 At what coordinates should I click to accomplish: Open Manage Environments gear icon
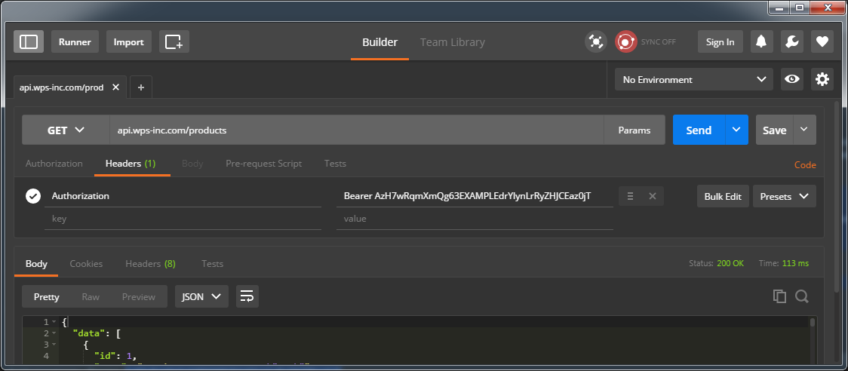[x=822, y=79]
